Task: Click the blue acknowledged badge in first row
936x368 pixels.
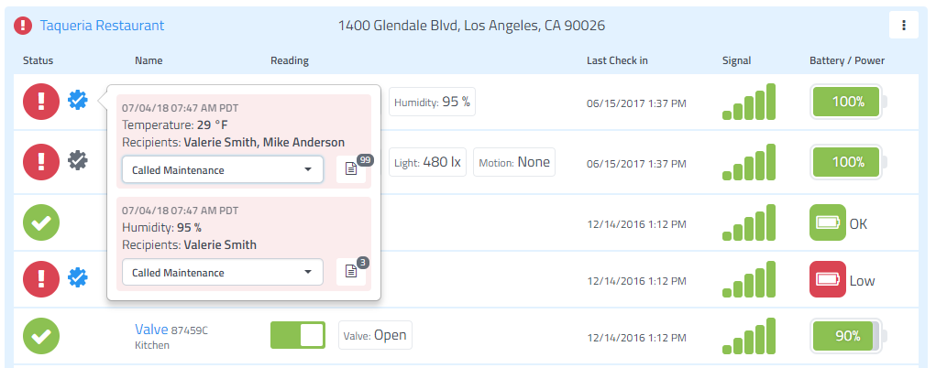Action: click(78, 100)
